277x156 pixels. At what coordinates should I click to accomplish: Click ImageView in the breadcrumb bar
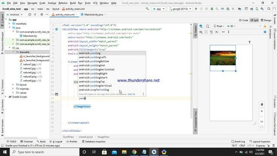click(103, 137)
